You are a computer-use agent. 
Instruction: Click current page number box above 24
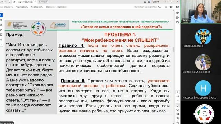click(177, 92)
